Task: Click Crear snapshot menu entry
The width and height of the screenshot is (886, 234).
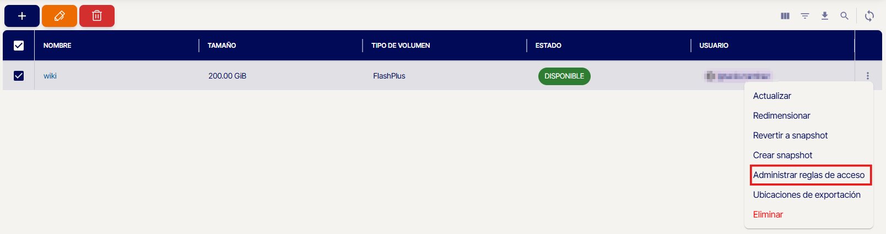Action: click(x=782, y=155)
